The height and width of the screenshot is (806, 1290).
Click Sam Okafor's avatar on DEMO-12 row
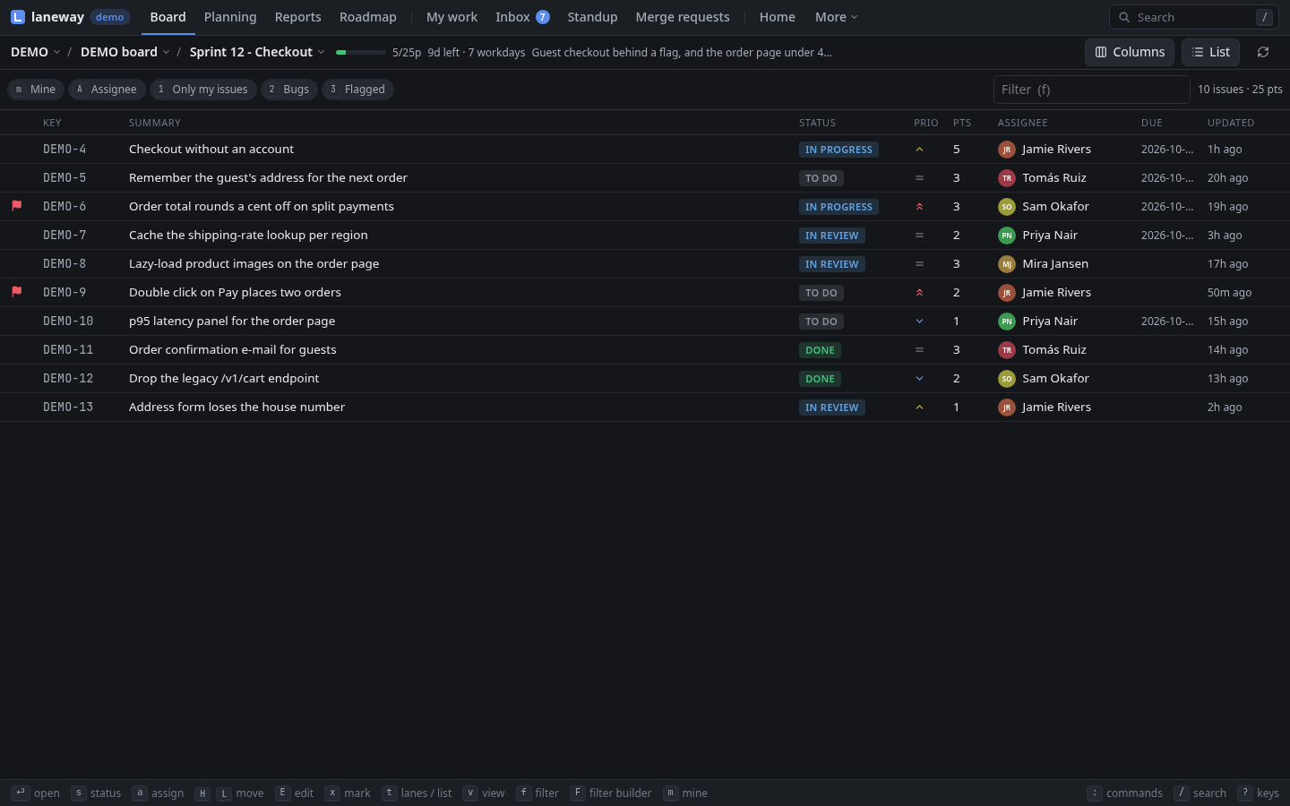(x=1007, y=379)
